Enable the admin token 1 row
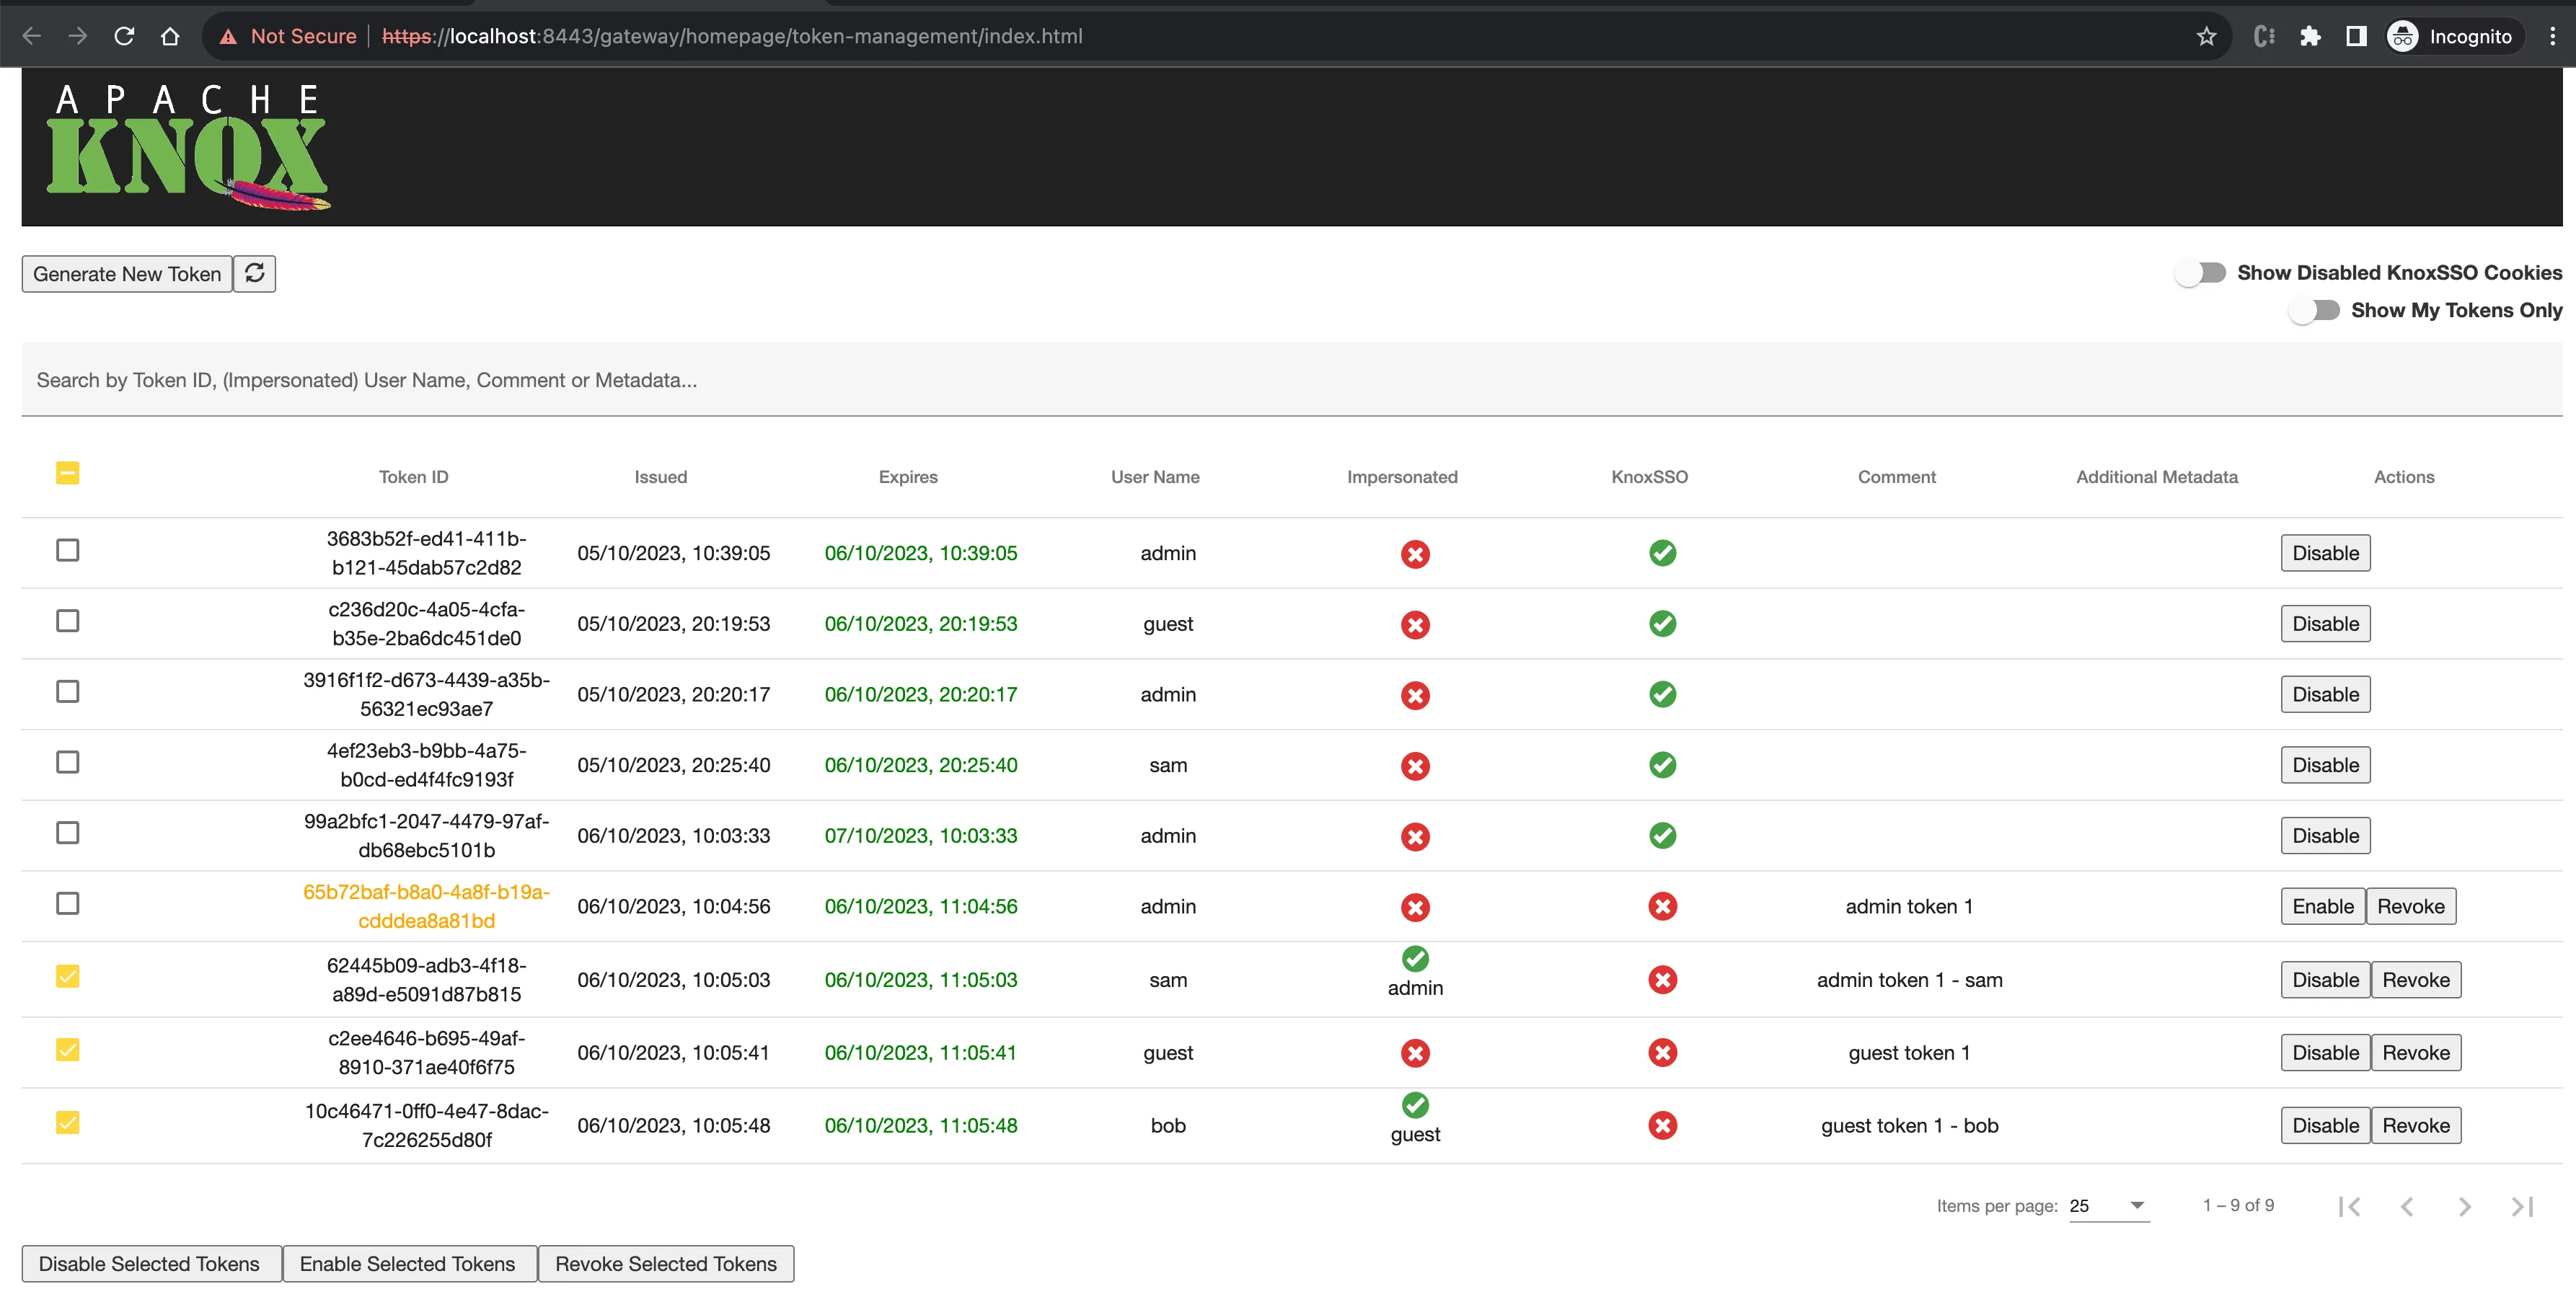The image size is (2576, 1302). [x=2322, y=906]
